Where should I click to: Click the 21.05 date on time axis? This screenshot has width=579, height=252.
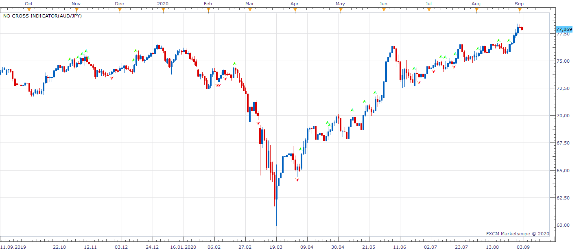(369, 247)
